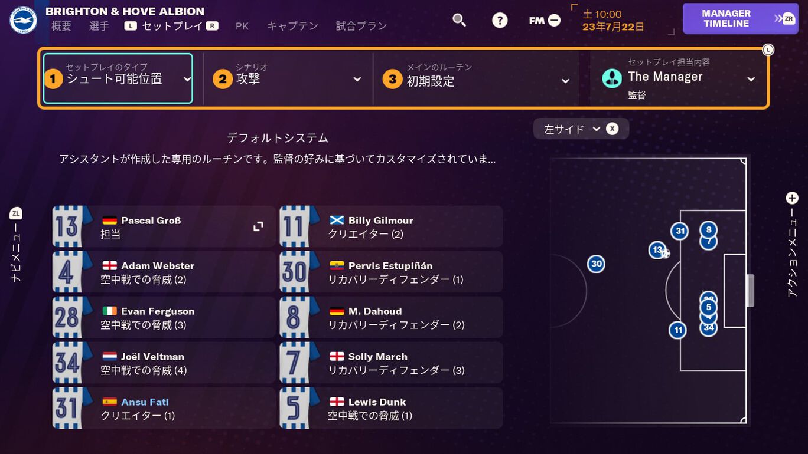Screen dimensions: 808x454
Task: Clear the 左サイド filter with X
Action: click(612, 129)
